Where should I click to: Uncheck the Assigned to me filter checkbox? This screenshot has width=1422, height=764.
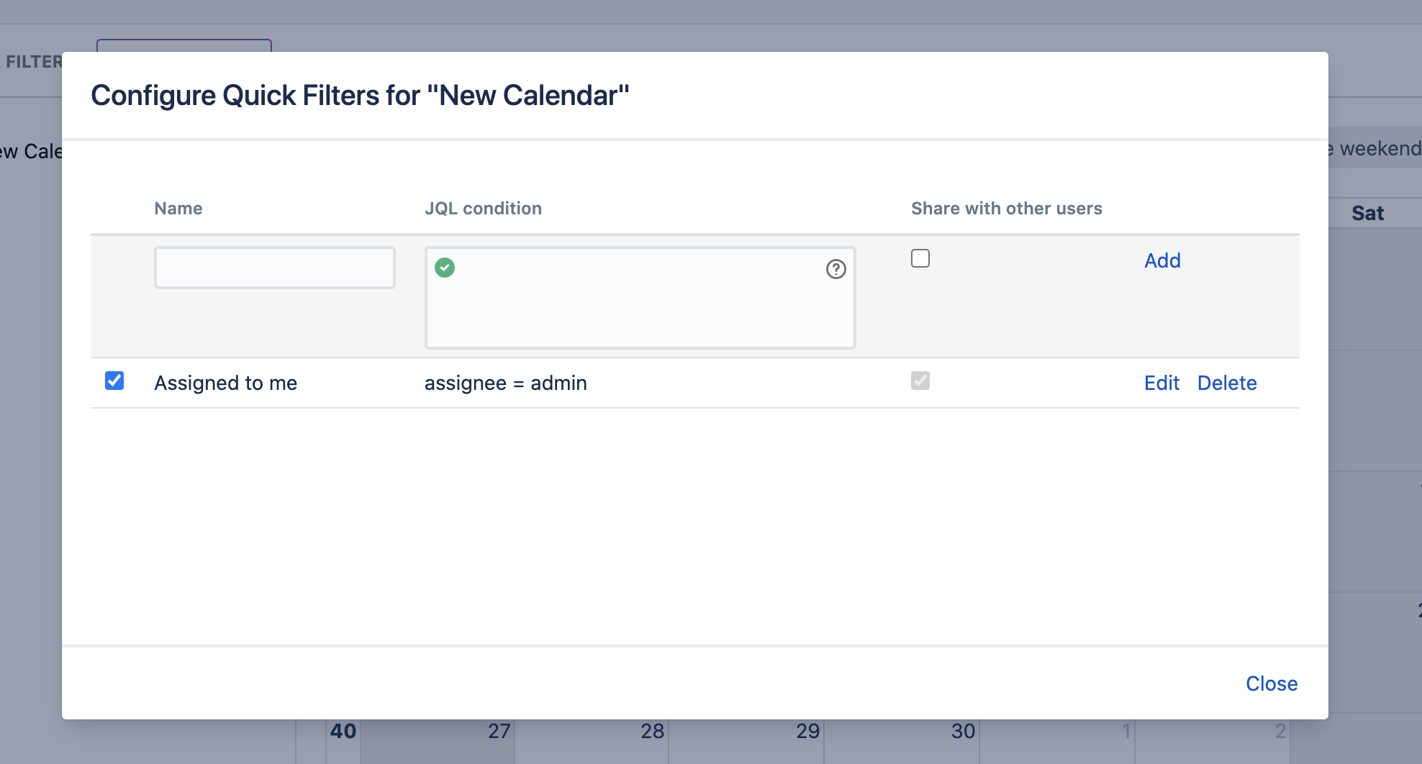(114, 381)
